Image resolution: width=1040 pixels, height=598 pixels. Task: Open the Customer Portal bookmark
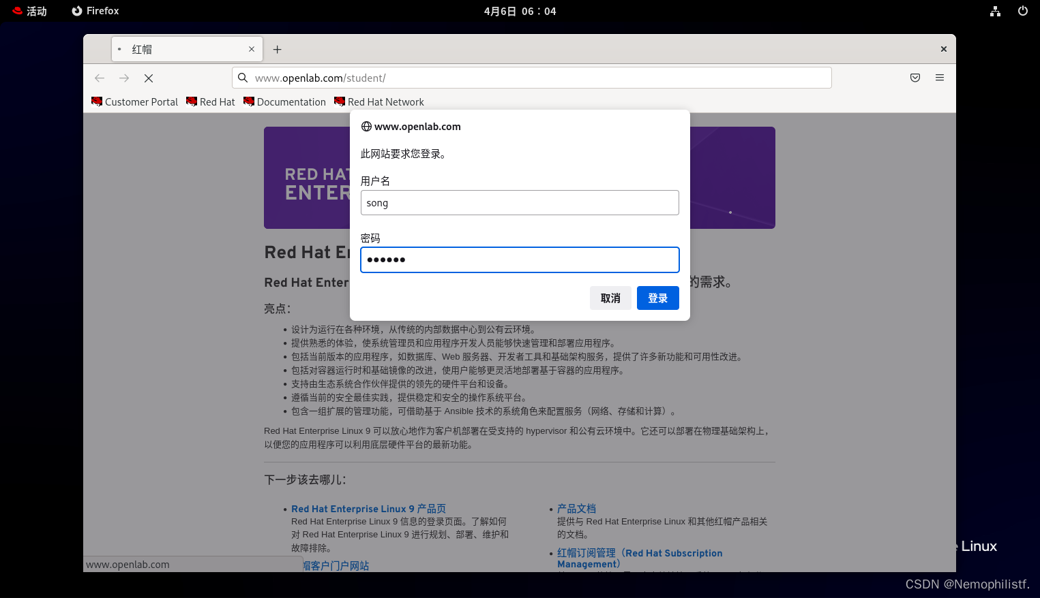click(x=134, y=101)
